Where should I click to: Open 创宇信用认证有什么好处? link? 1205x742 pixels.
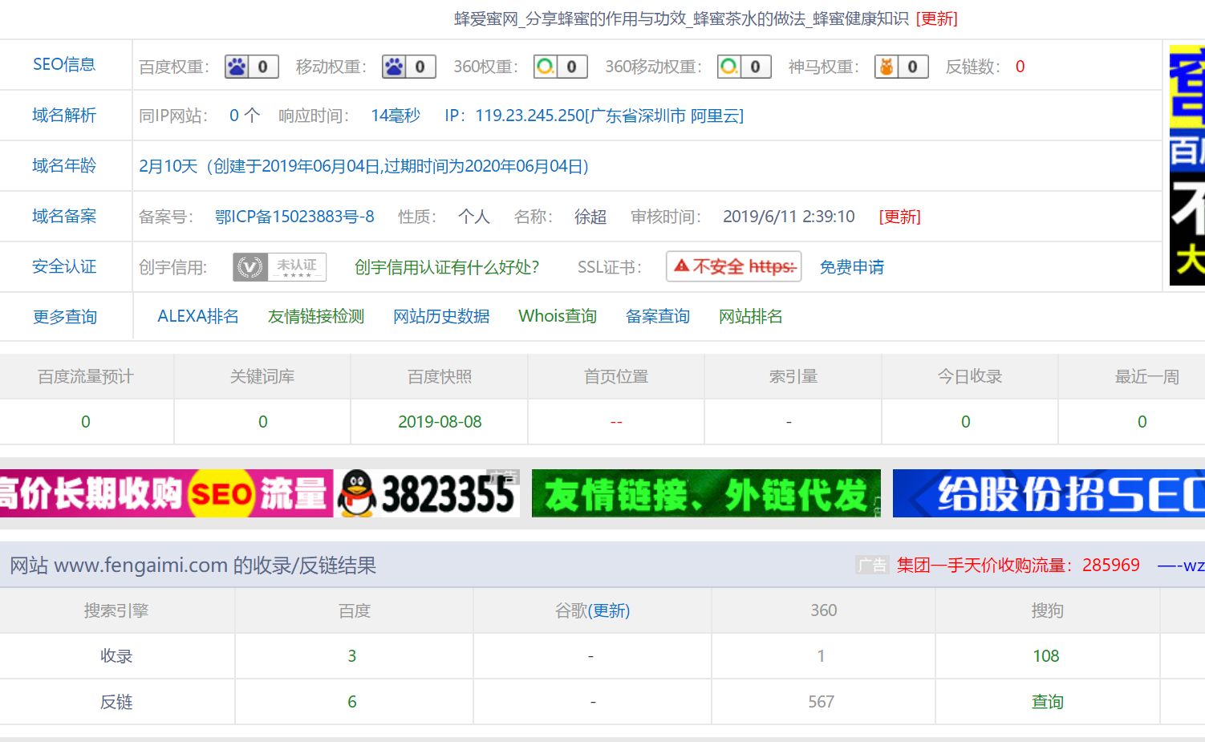447,267
